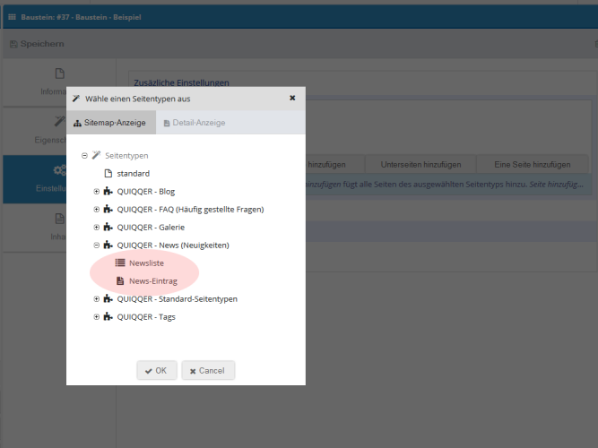Click the Speichern save button
This screenshot has width=598, height=448.
pos(37,44)
